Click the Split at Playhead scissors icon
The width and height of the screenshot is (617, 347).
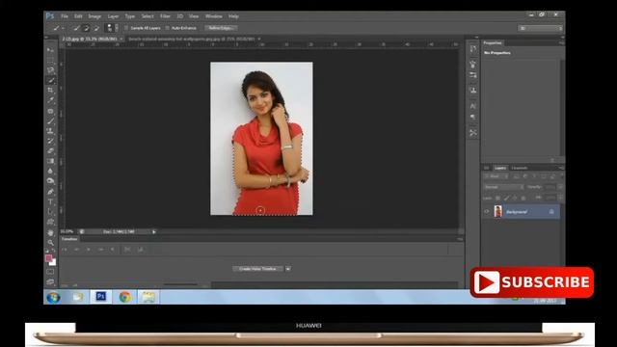click(x=127, y=250)
